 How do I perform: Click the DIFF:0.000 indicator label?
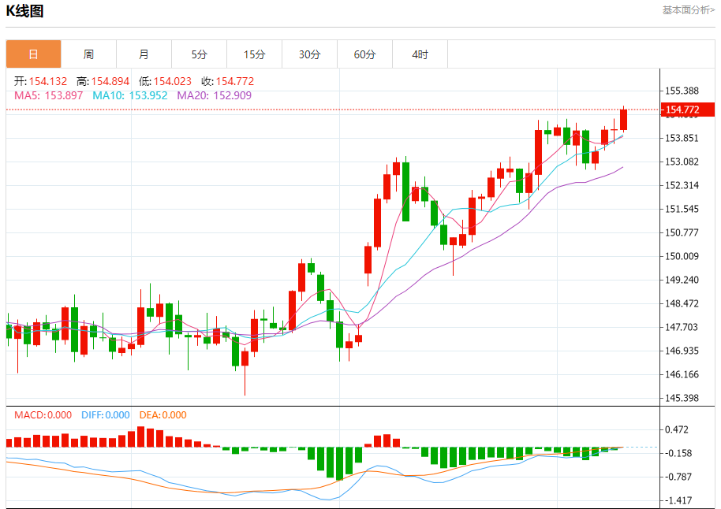(105, 415)
